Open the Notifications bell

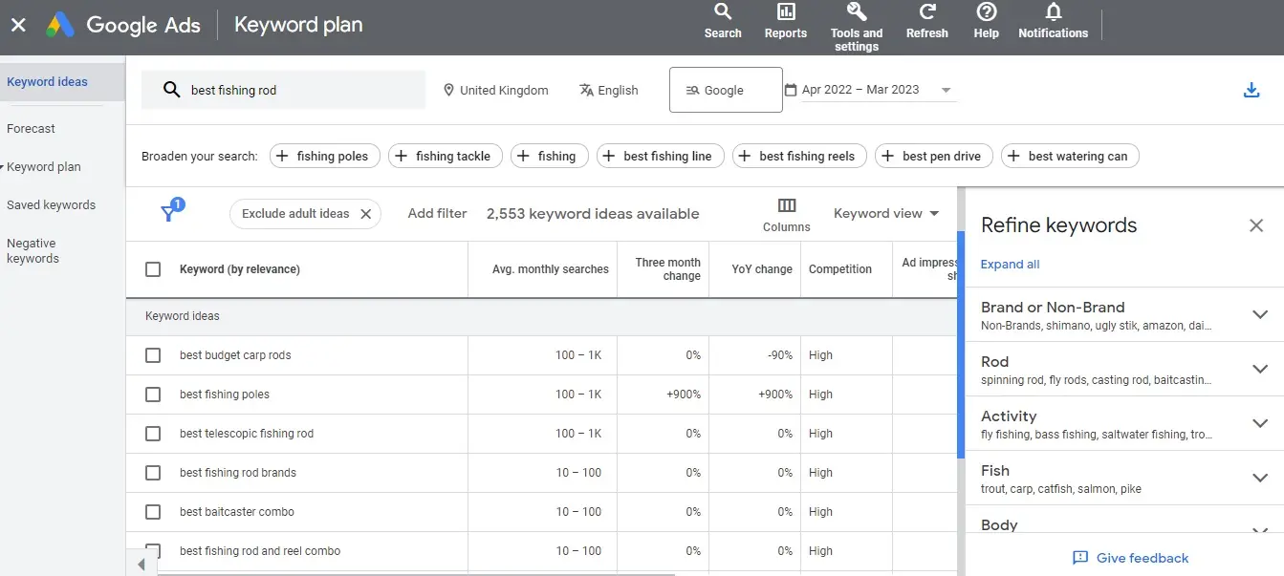tap(1054, 21)
